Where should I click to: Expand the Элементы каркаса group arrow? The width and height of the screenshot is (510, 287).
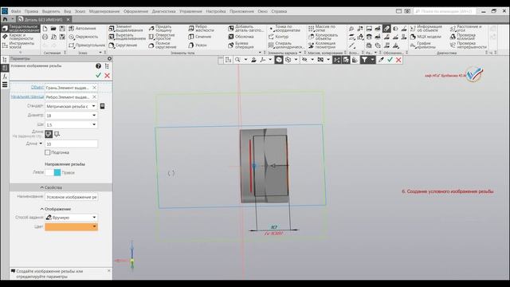[300, 53]
